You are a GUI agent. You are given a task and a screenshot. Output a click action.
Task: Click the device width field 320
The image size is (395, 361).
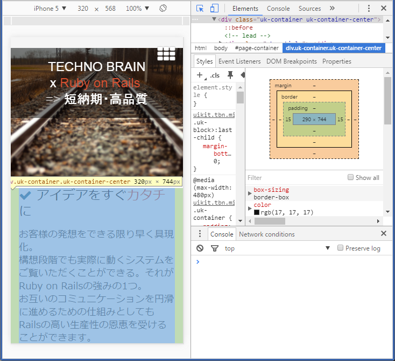click(83, 9)
